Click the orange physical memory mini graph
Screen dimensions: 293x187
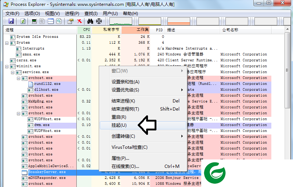[x=179, y=21]
